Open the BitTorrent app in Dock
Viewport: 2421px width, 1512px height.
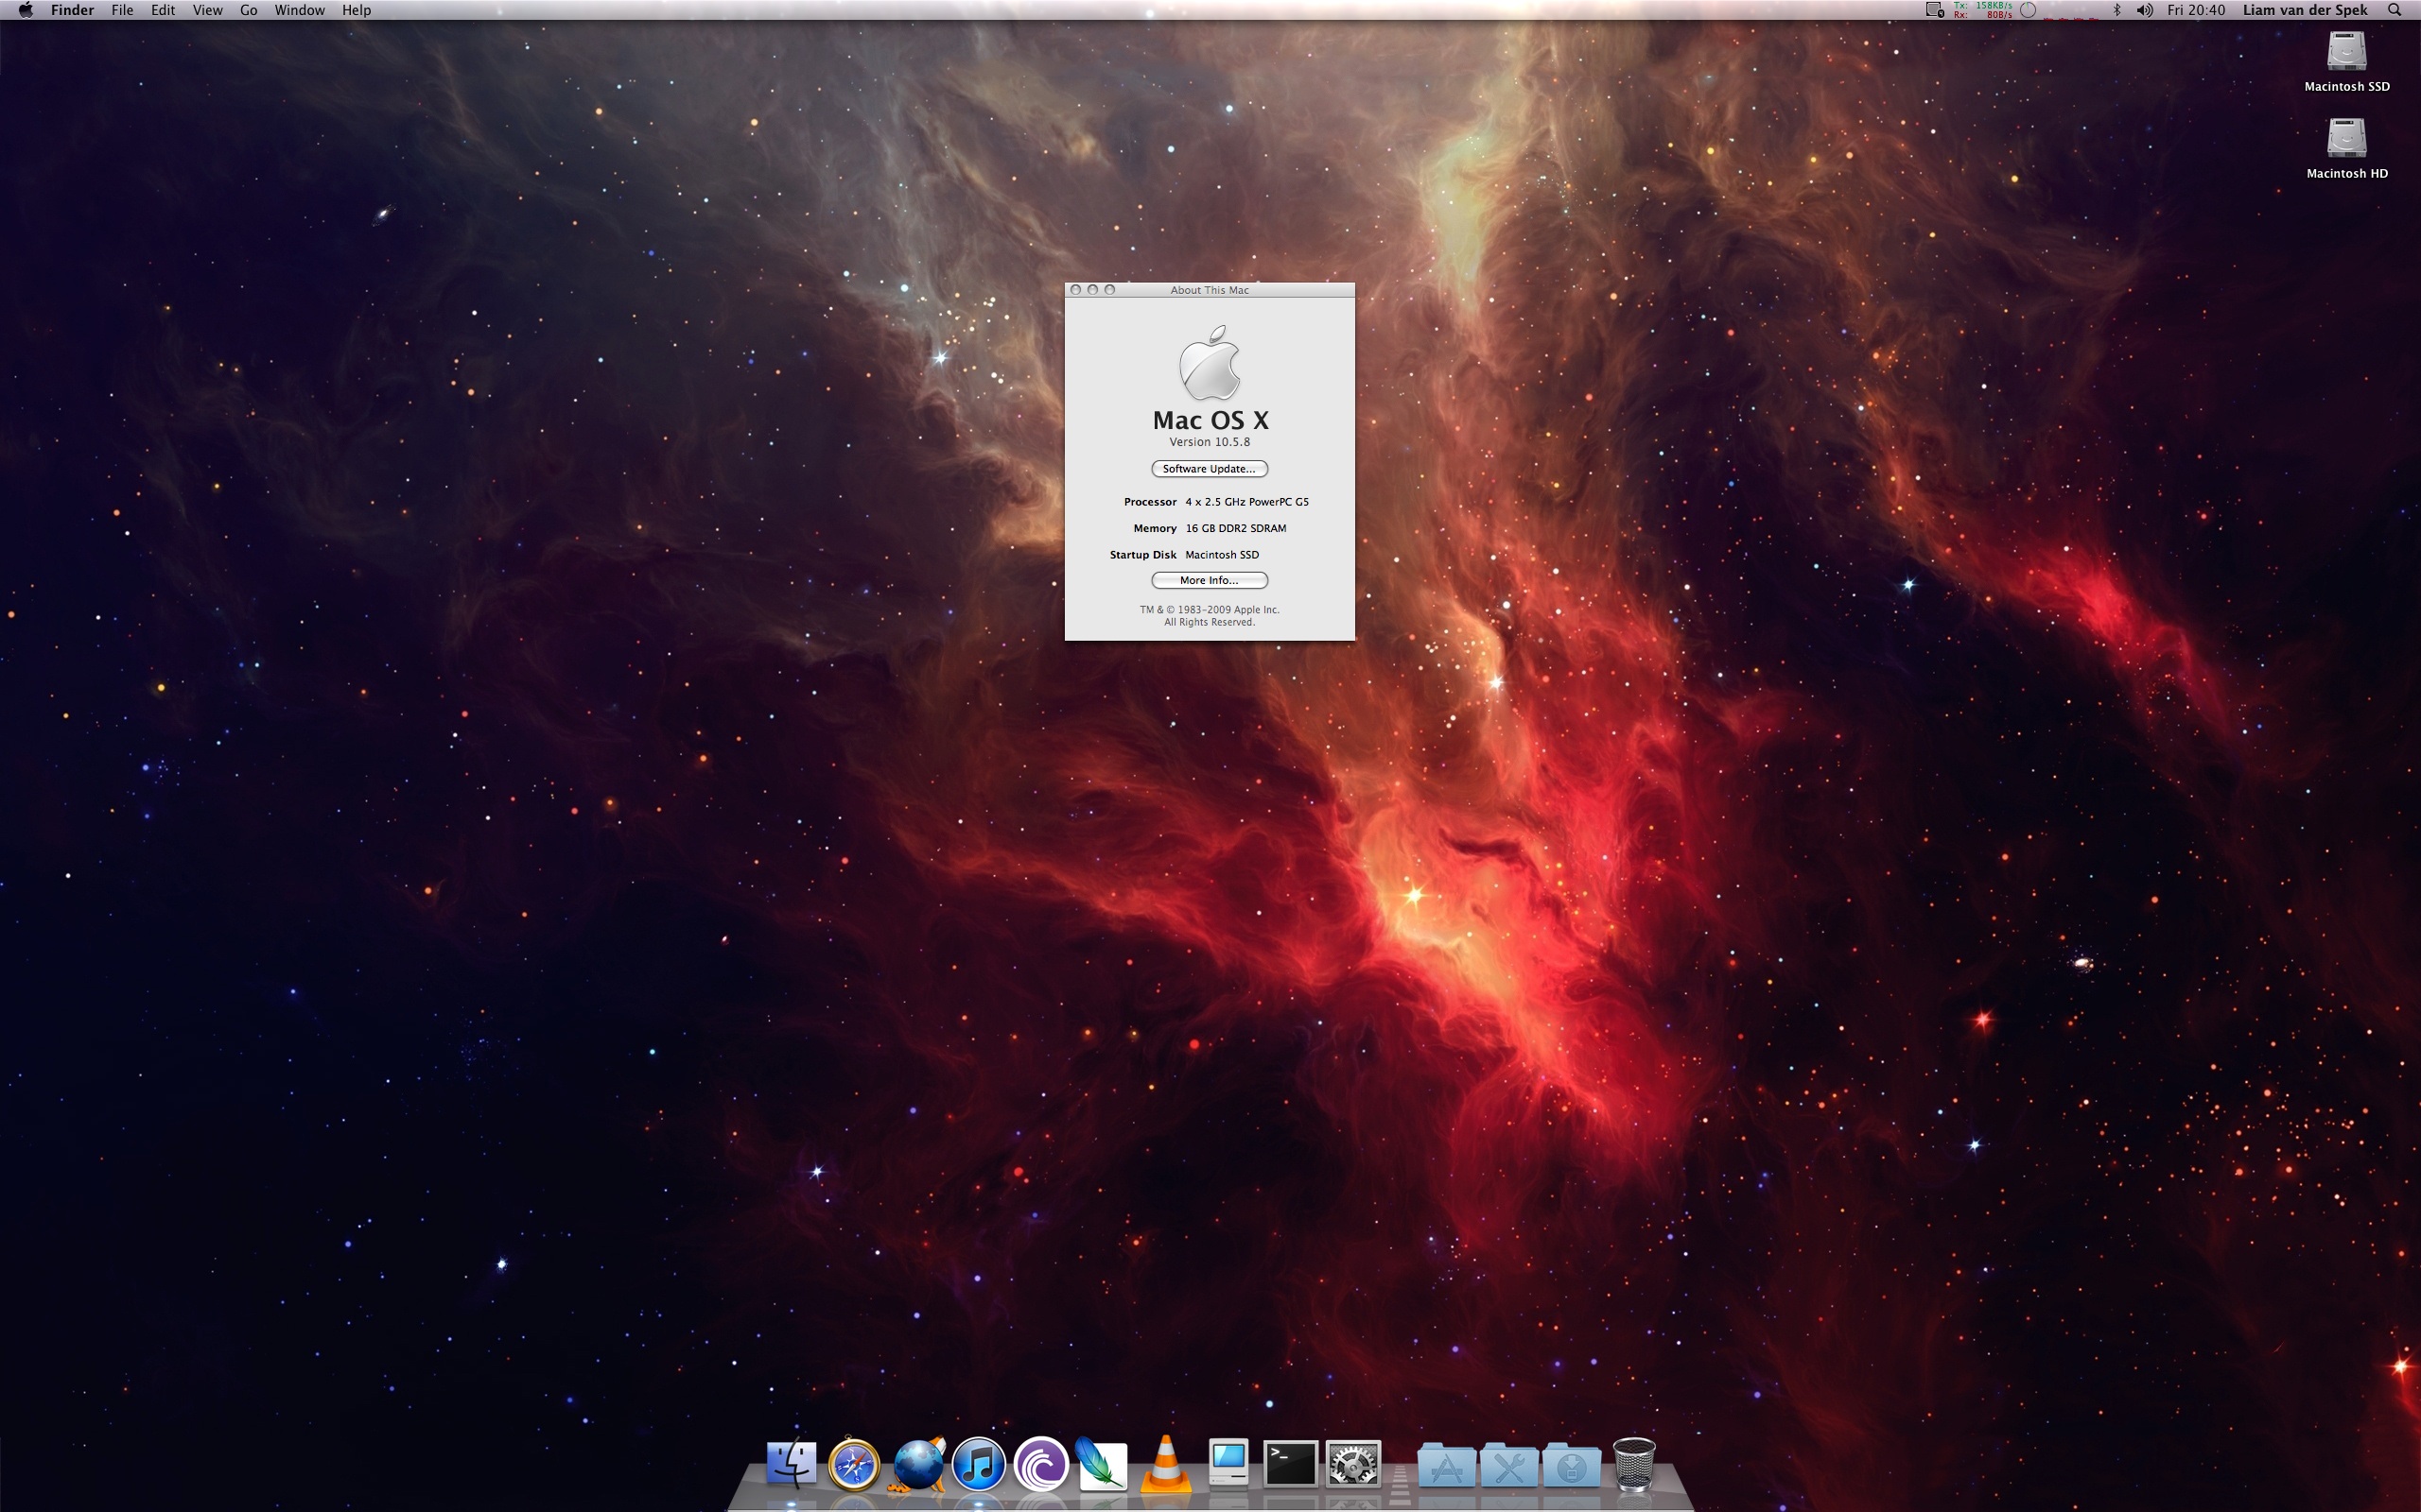click(x=1040, y=1465)
